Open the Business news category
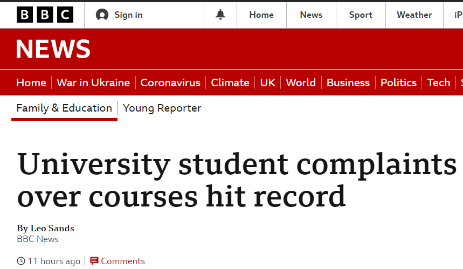Viewport: 463px width, 269px height. coord(348,82)
